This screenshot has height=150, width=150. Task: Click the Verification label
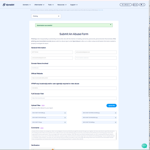click(x=35, y=145)
